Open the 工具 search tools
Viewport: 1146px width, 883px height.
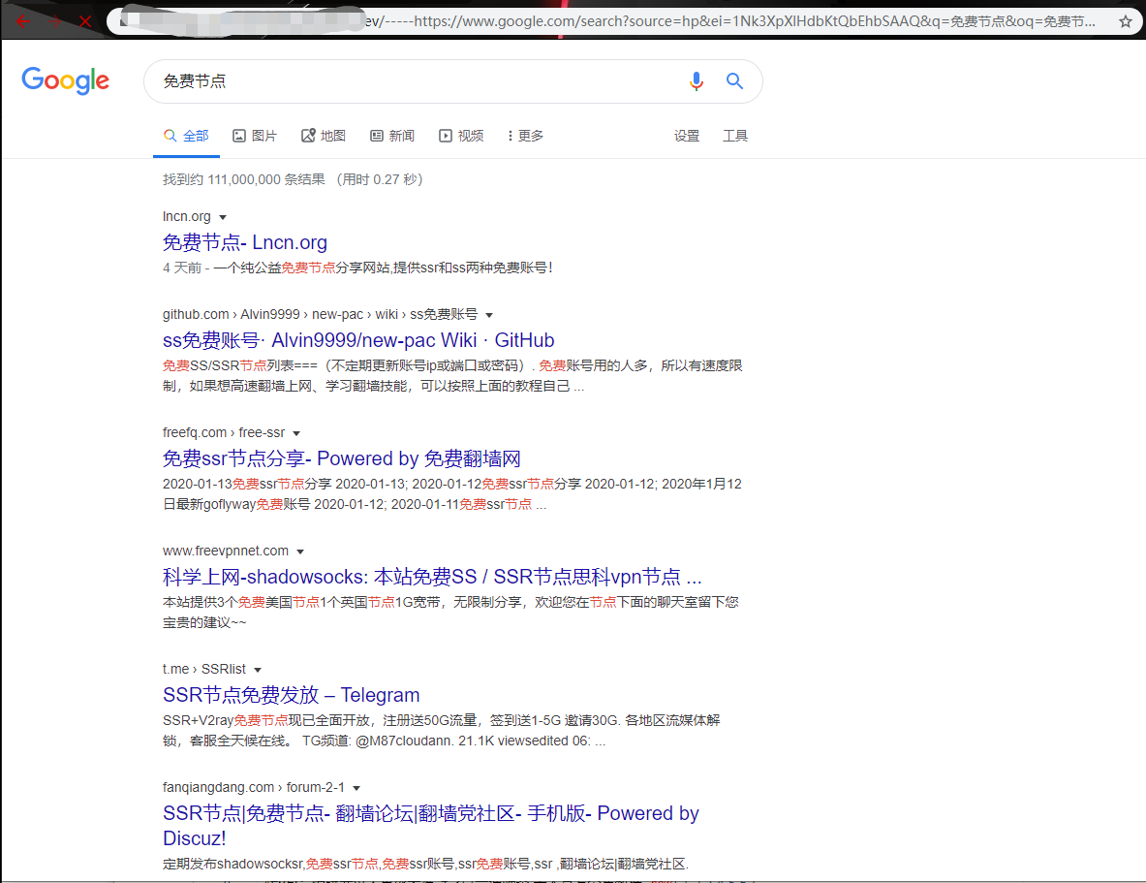pos(735,136)
